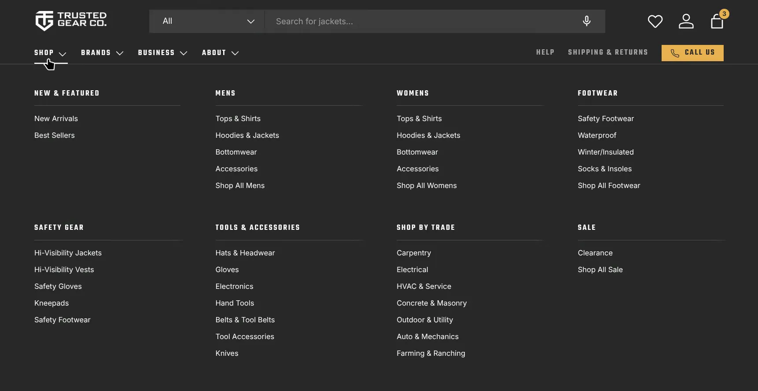Open Mens Tops & Shirts
The height and width of the screenshot is (391, 758).
click(x=238, y=118)
